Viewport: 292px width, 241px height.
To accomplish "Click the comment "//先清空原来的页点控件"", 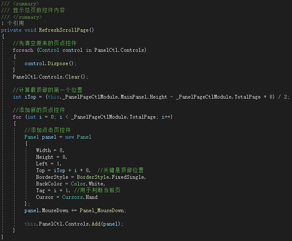I will click(45, 43).
